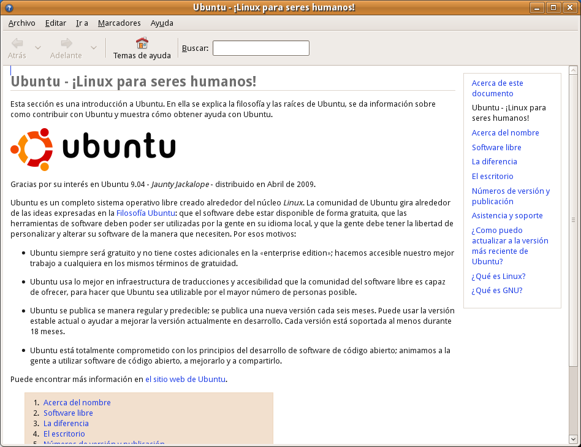Screen dimensions: 581x447
Task: Click the scrollbar down arrow
Action: tap(573, 439)
